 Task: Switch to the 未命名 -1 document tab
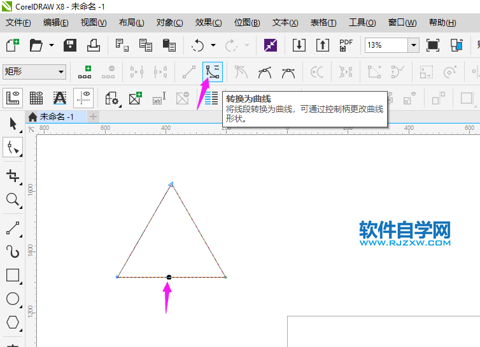(56, 117)
